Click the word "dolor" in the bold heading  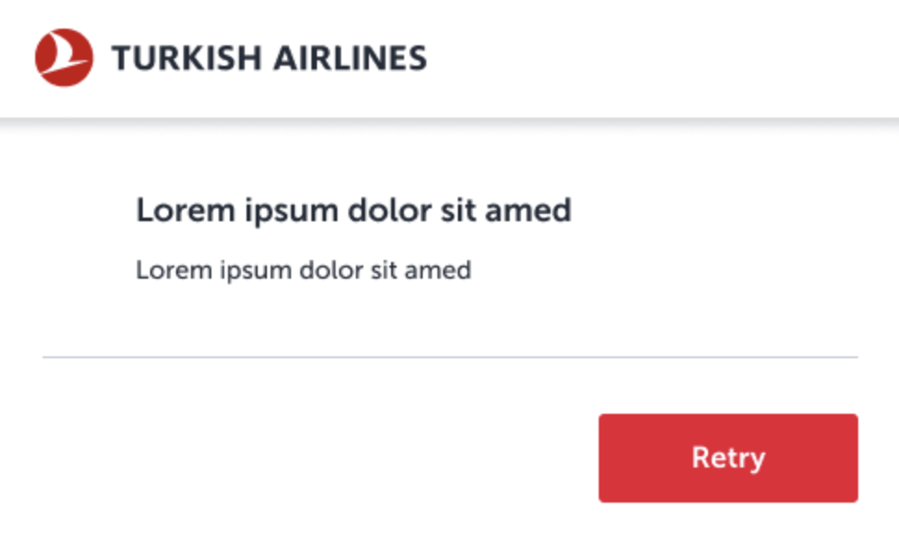383,210
